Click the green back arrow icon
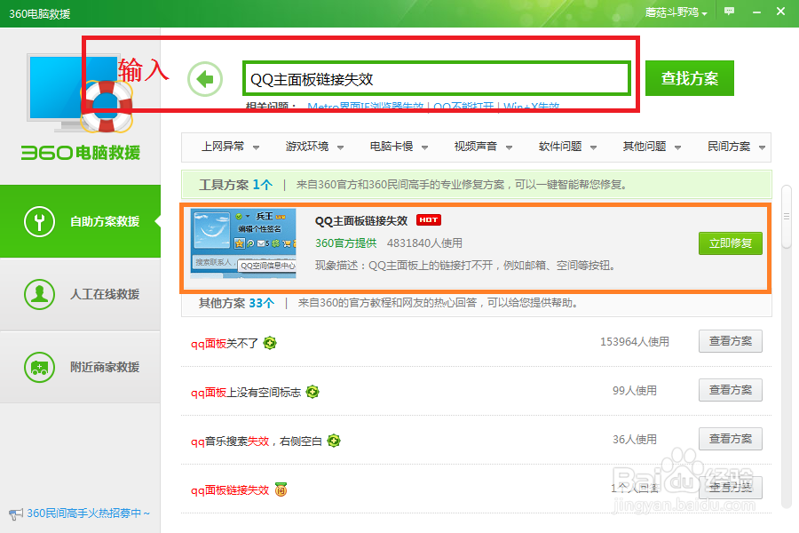The width and height of the screenshot is (799, 533). coord(205,79)
